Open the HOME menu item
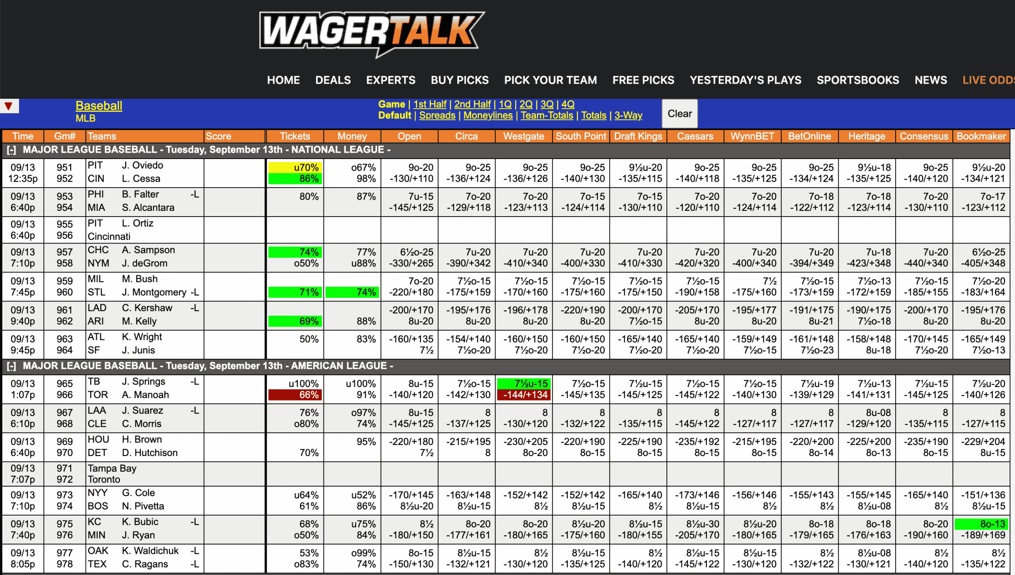Image resolution: width=1015 pixels, height=575 pixels. click(x=283, y=80)
